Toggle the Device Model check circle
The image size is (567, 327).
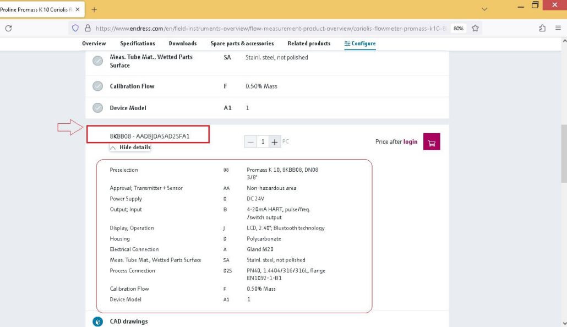tap(97, 108)
